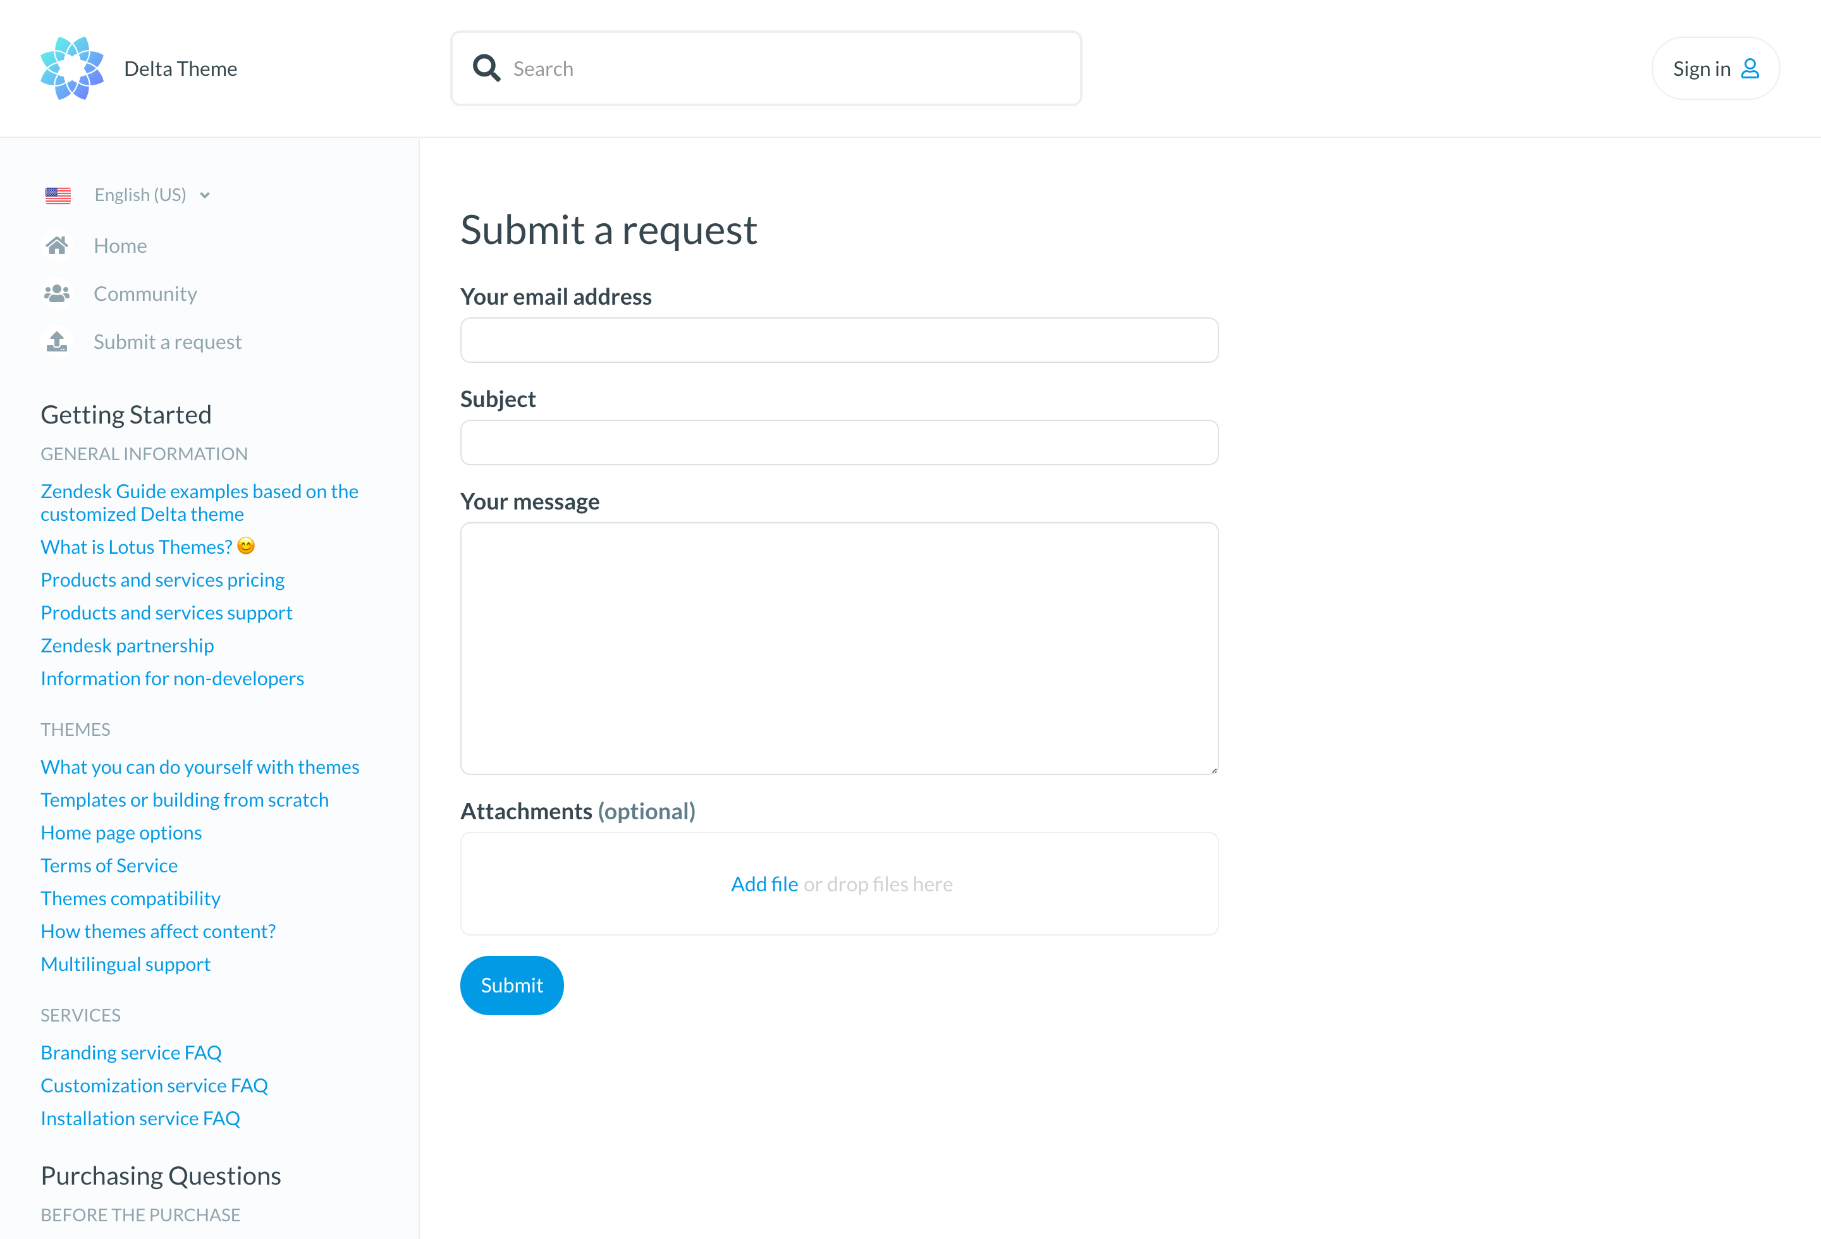Image resolution: width=1821 pixels, height=1239 pixels.
Task: Click the blue Submit button
Action: pyautogui.click(x=512, y=986)
